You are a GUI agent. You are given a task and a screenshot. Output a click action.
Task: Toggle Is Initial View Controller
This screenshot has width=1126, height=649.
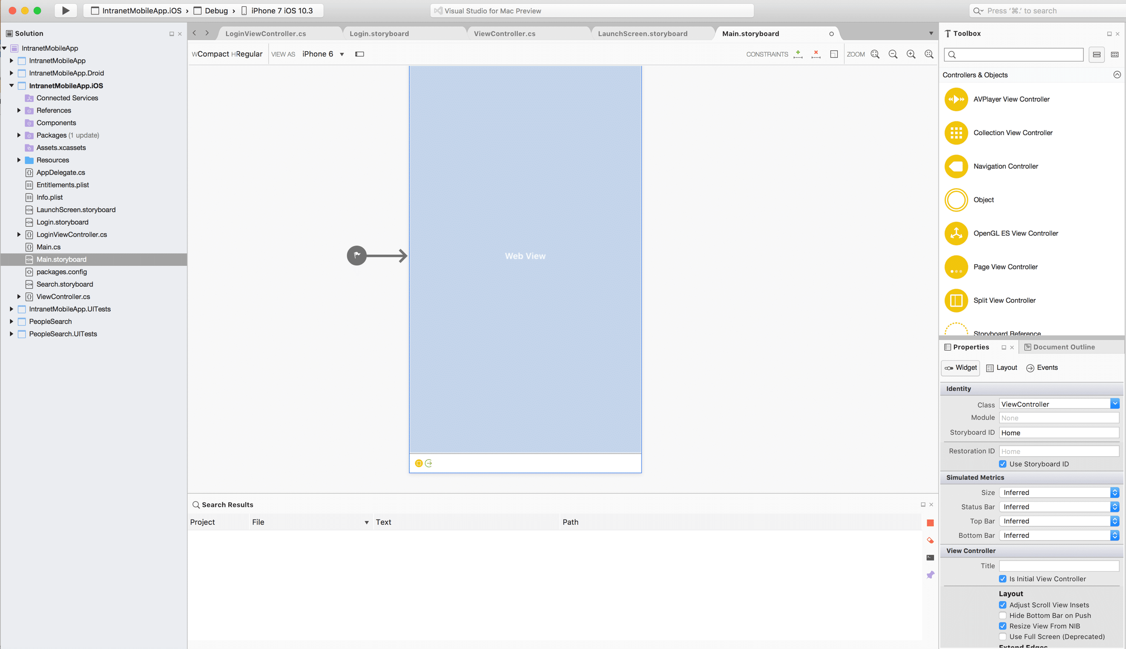[1002, 579]
